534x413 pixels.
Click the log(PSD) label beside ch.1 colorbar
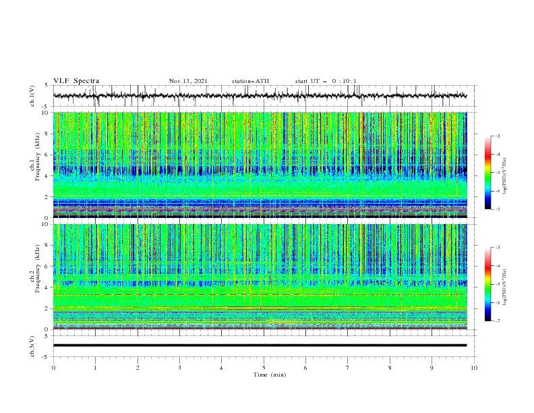tap(505, 176)
